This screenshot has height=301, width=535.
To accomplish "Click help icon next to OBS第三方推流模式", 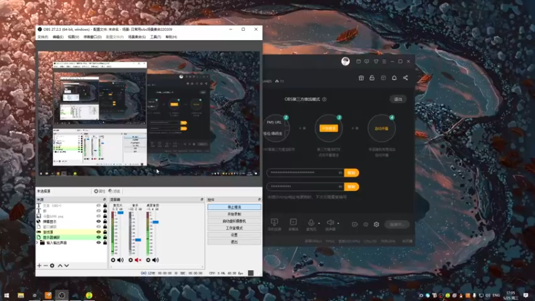I will 324,99.
